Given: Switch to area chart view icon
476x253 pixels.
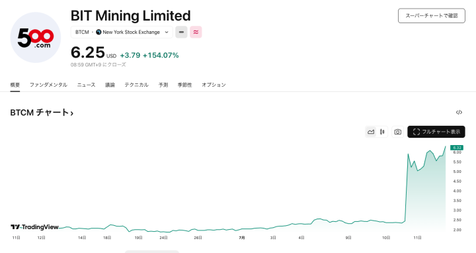Looking at the screenshot, I should 371,132.
